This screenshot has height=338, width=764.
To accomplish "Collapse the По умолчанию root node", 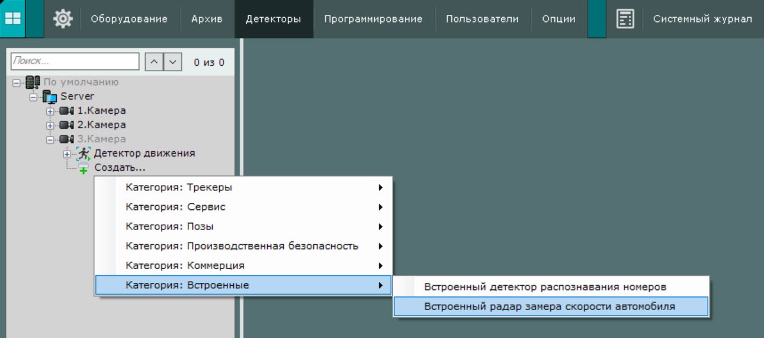I will [17, 82].
